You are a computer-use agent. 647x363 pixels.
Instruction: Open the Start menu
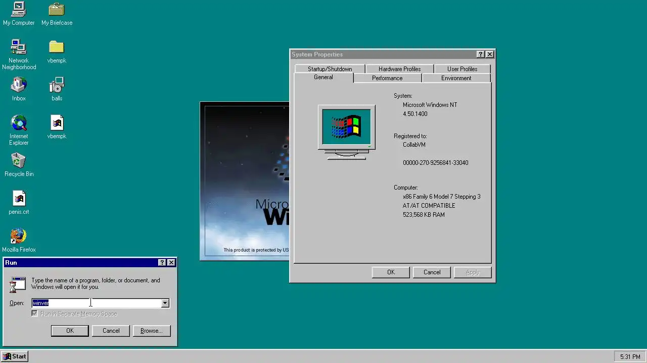[14, 356]
